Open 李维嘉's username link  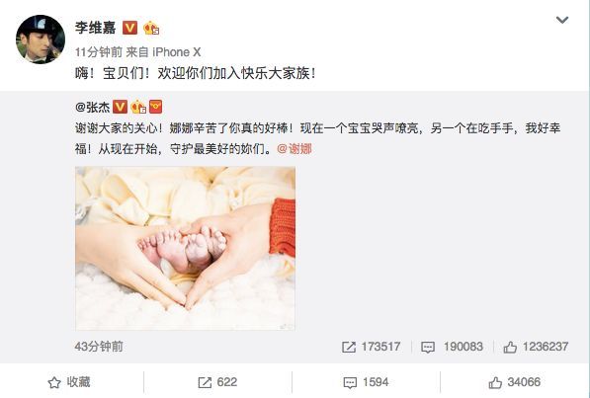tap(96, 28)
